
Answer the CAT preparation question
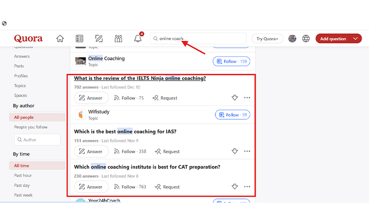tap(92, 187)
